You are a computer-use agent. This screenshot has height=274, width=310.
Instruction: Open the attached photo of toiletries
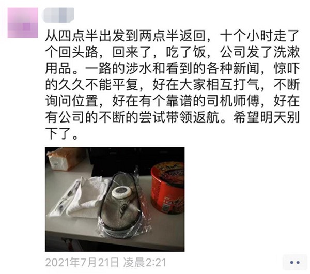115,199
